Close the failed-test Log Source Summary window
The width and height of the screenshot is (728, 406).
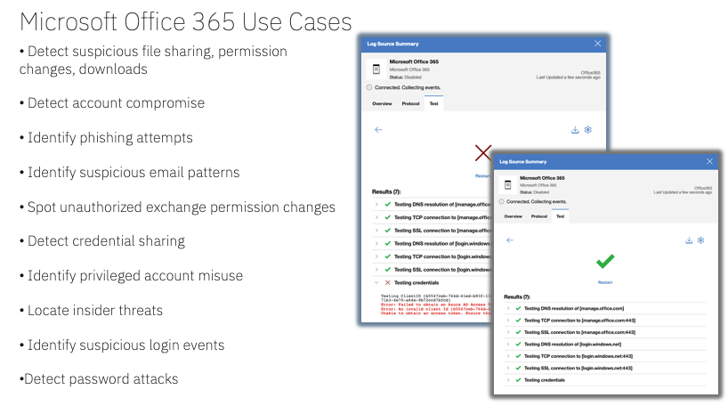(x=597, y=44)
